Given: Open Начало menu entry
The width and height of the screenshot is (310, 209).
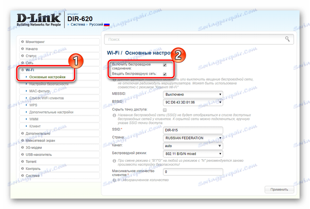Looking at the screenshot, I should tap(59, 49).
